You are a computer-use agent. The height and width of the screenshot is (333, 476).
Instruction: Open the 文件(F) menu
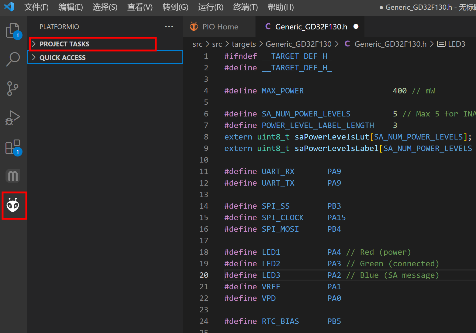tap(36, 7)
